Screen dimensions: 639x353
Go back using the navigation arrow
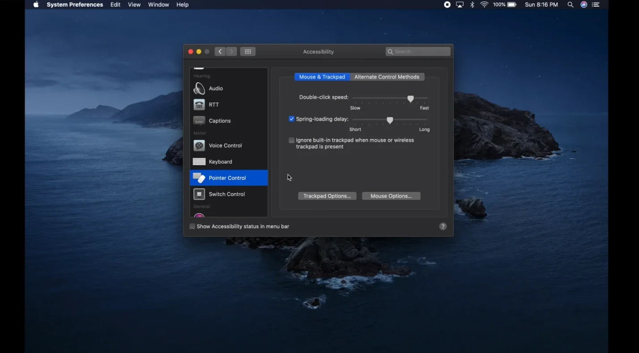(220, 51)
